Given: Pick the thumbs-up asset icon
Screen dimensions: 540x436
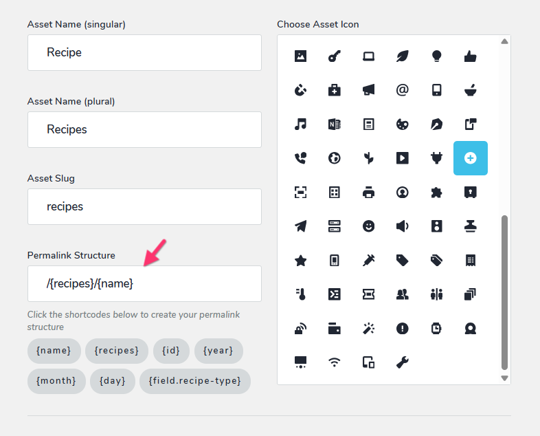Looking at the screenshot, I should 470,56.
